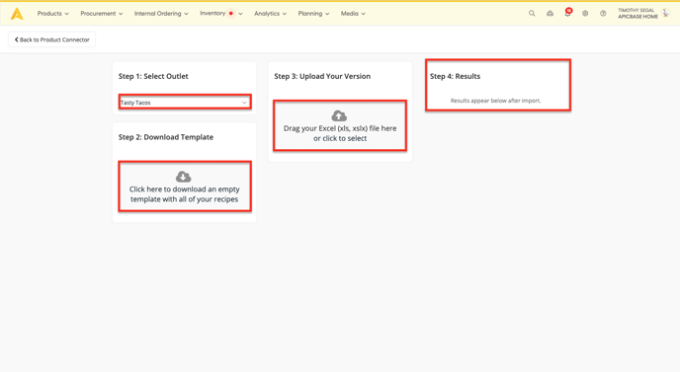The image size is (680, 372).
Task: Click the user avatar picture
Action: tap(666, 14)
